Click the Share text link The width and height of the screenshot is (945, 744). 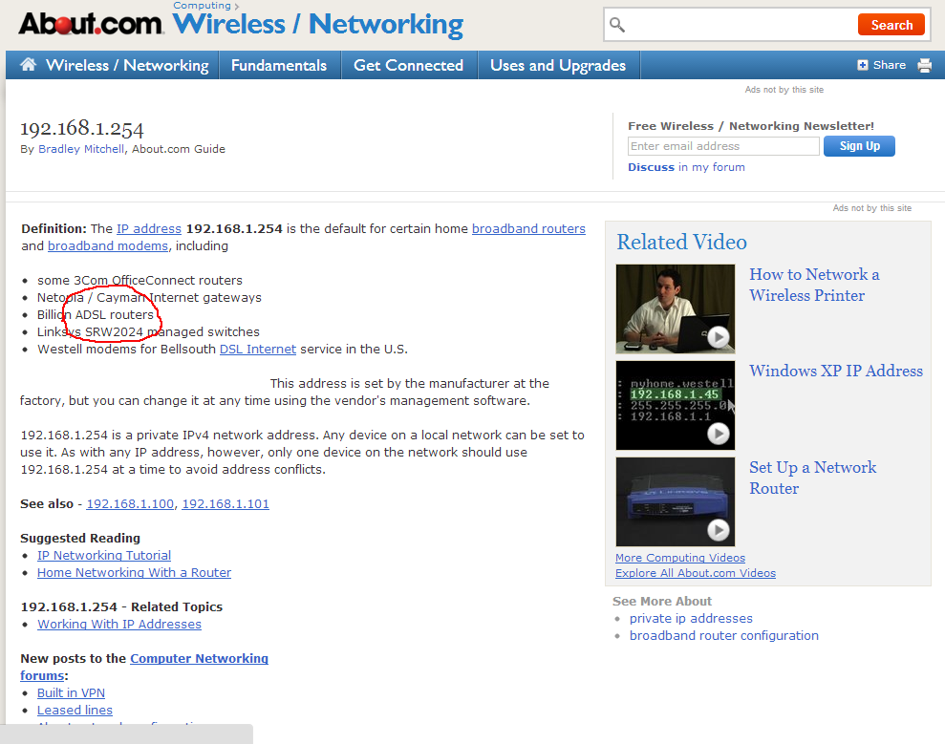tap(890, 65)
